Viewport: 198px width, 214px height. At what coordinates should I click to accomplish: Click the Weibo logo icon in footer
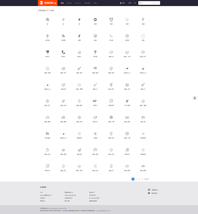pos(149,190)
